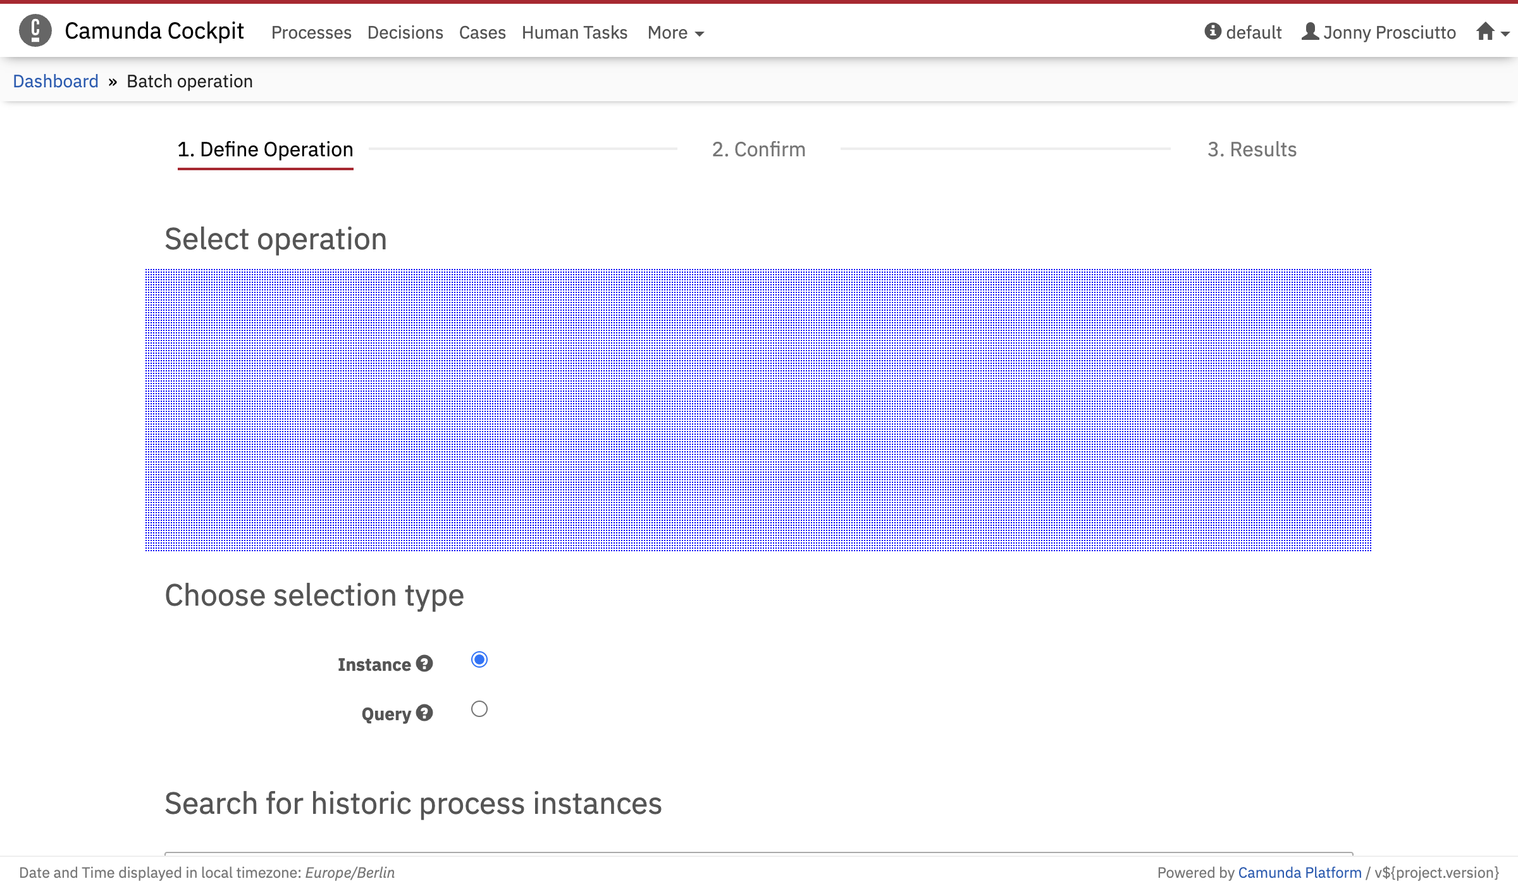The width and height of the screenshot is (1518, 886).
Task: Open the Processes page
Action: tap(311, 32)
